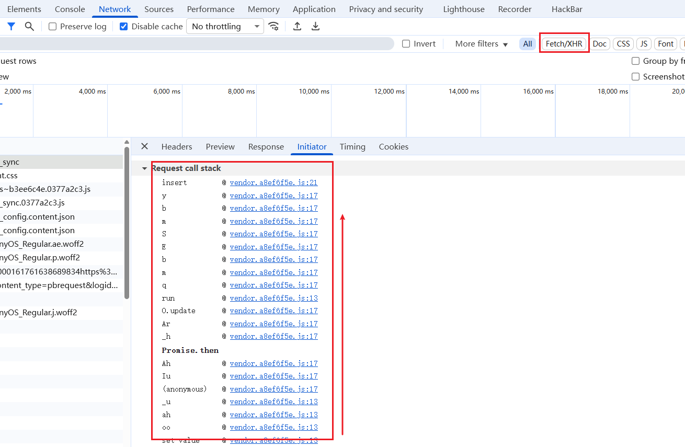The width and height of the screenshot is (685, 447).
Task: Filter requests by Fetch/XHR
Action: tap(564, 44)
